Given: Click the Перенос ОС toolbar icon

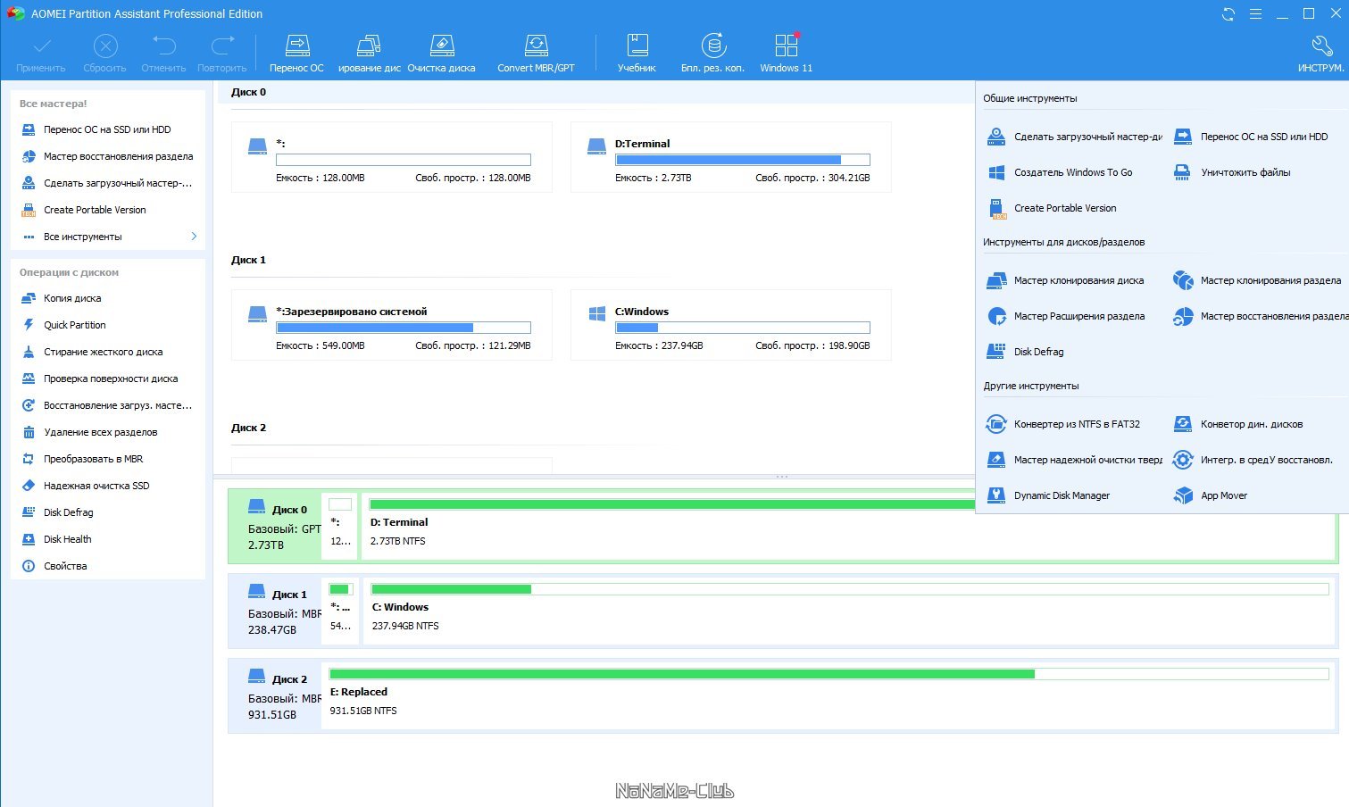Looking at the screenshot, I should pos(296,54).
